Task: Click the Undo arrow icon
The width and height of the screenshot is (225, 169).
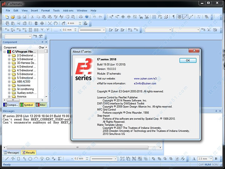Action: pyautogui.click(x=94, y=17)
